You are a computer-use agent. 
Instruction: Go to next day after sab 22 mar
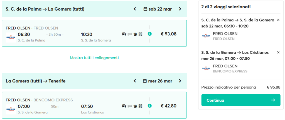pyautogui.click(x=180, y=9)
